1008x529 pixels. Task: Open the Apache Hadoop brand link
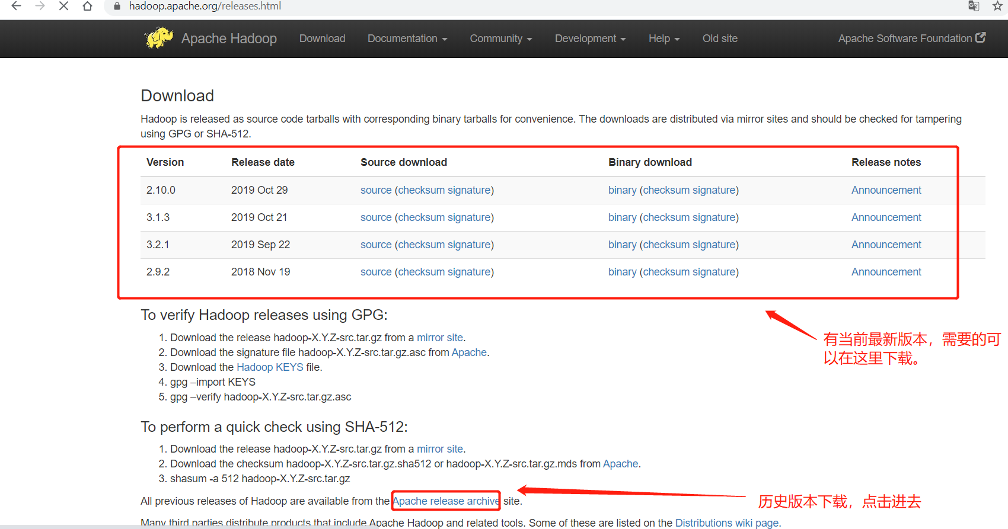coord(229,39)
